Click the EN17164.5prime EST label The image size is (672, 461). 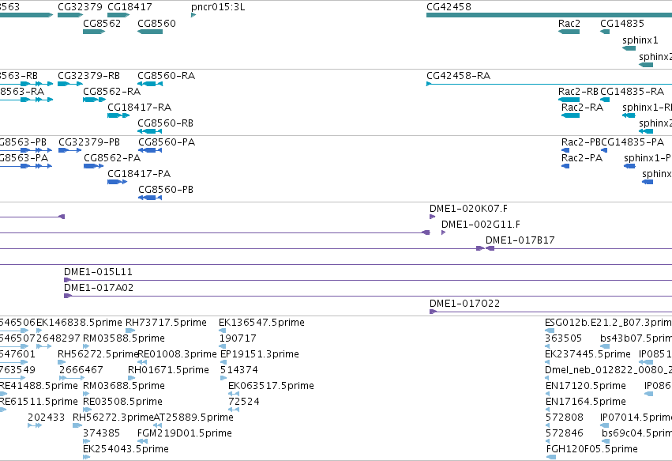coord(585,402)
